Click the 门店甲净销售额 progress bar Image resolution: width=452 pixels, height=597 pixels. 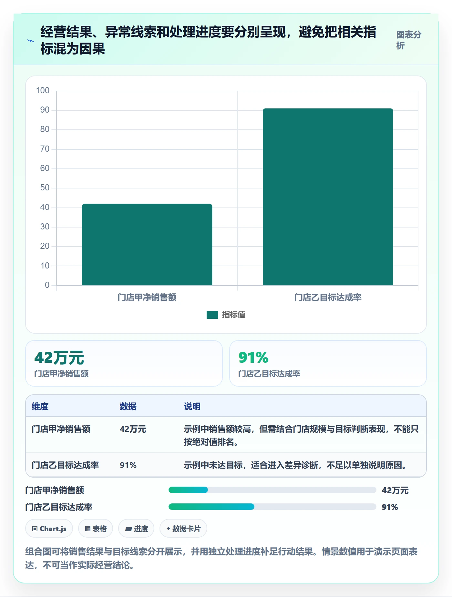pyautogui.click(x=272, y=490)
